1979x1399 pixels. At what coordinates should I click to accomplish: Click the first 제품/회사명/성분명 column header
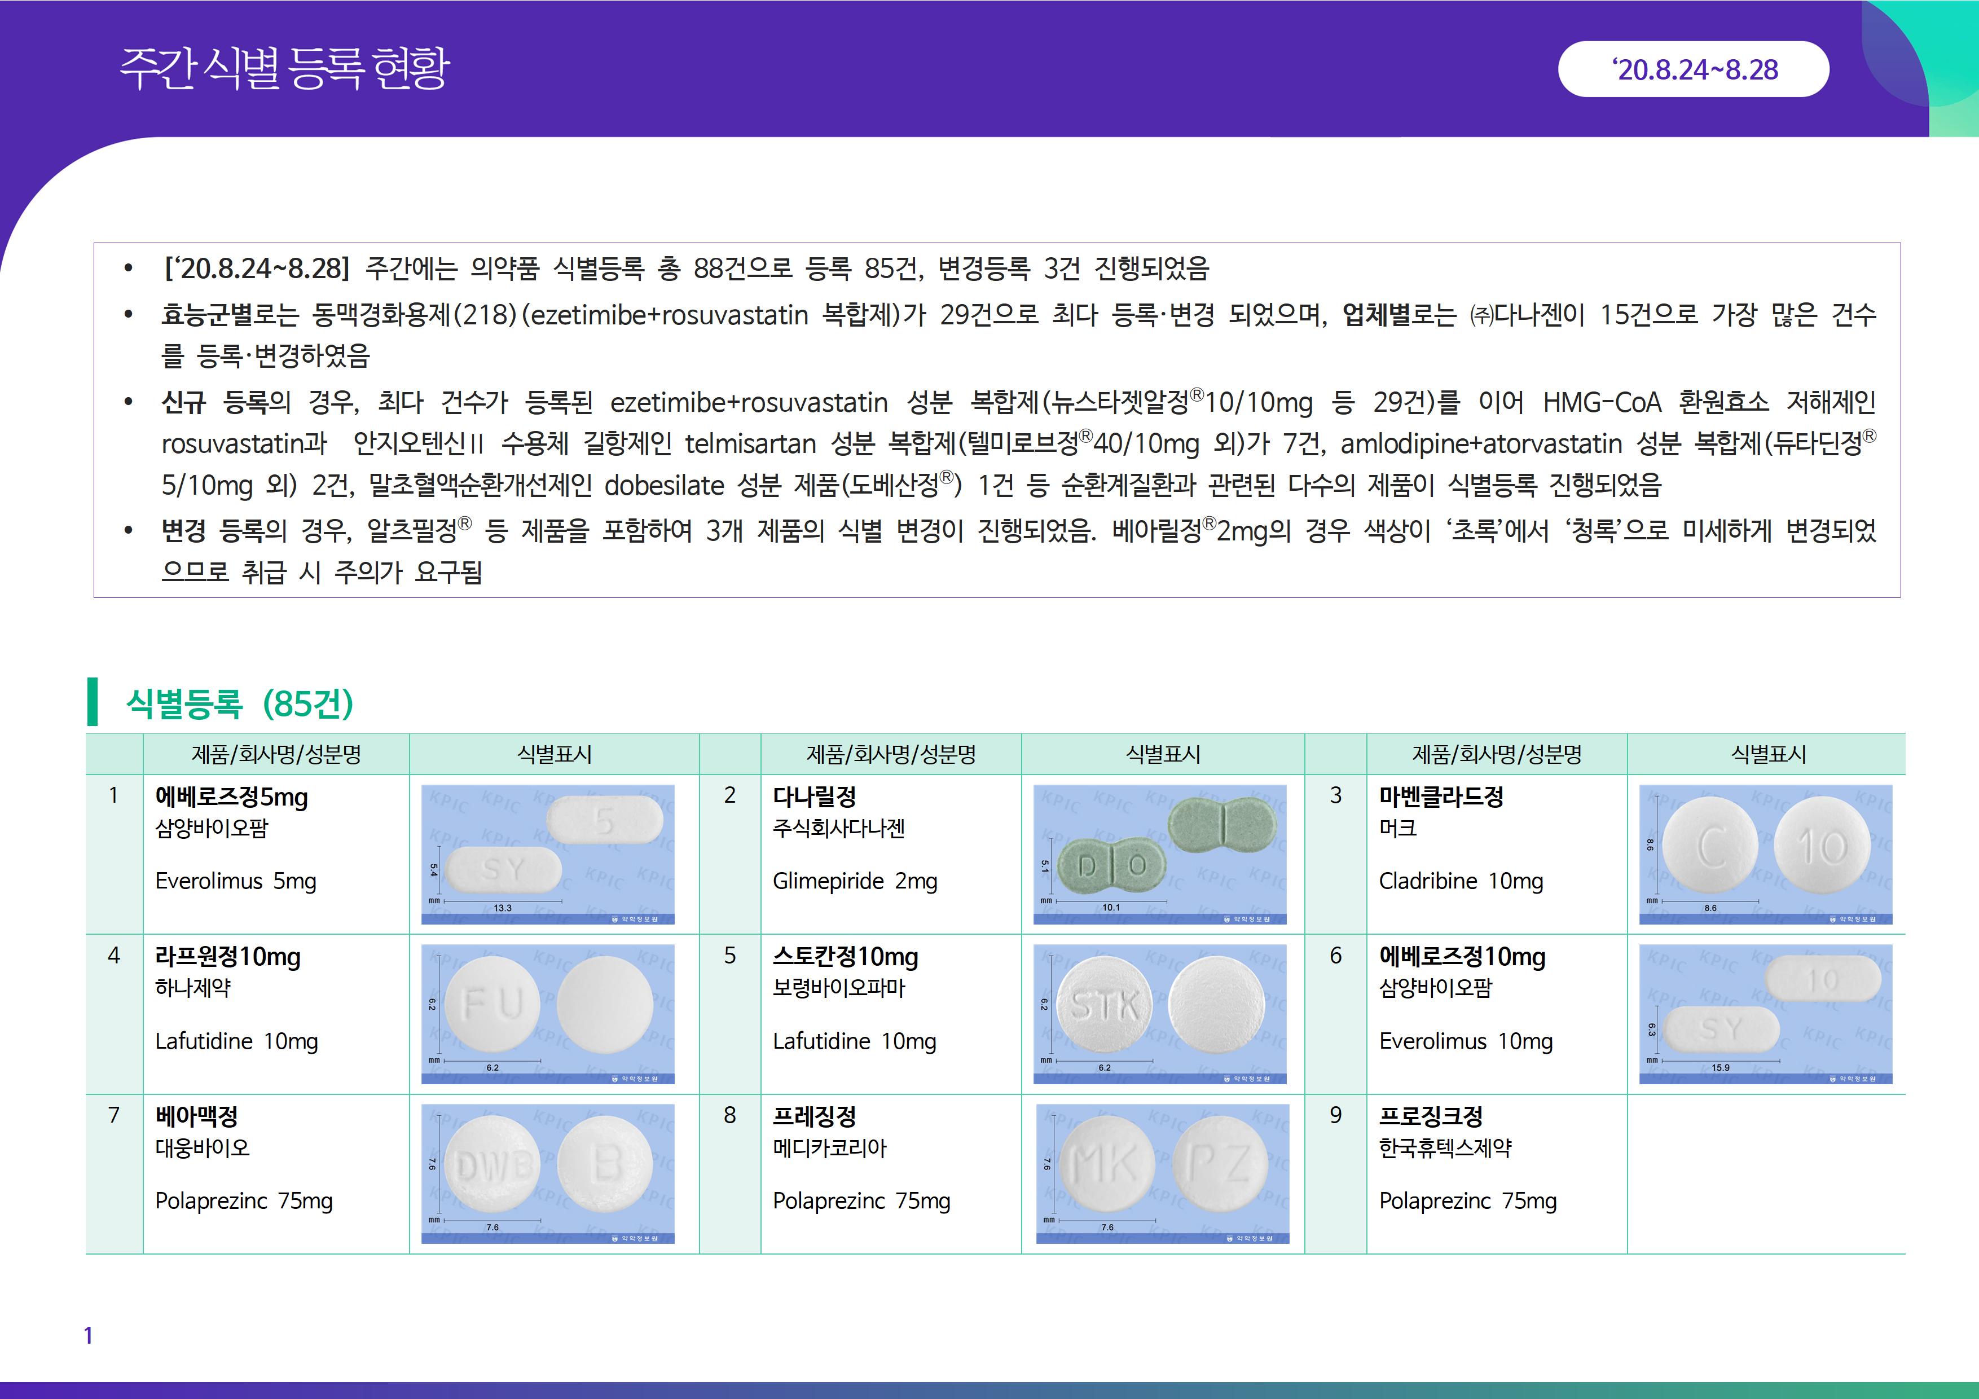276,754
